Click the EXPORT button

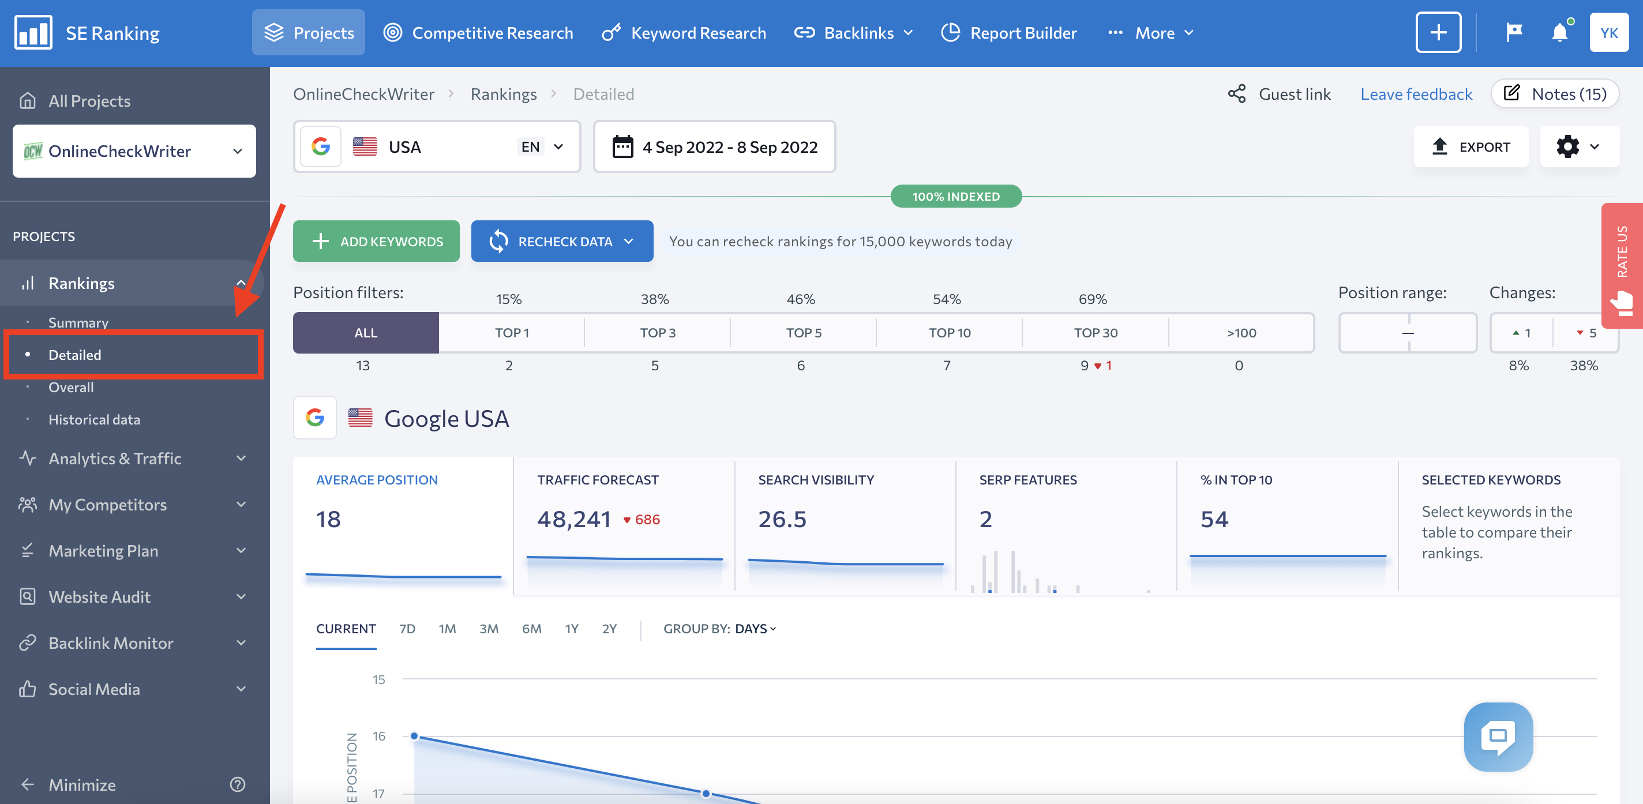1471,146
